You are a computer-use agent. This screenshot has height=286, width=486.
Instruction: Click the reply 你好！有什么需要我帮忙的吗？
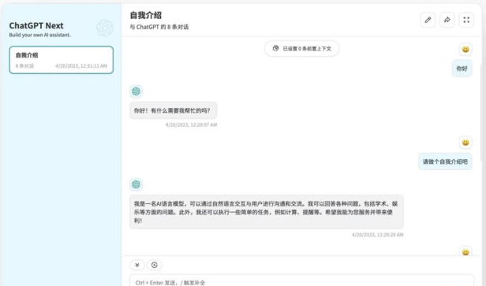174,110
